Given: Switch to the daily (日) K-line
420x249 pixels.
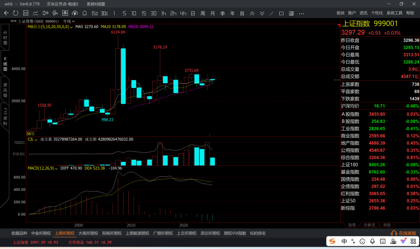Looking at the screenshot, I should pyautogui.click(x=193, y=13).
